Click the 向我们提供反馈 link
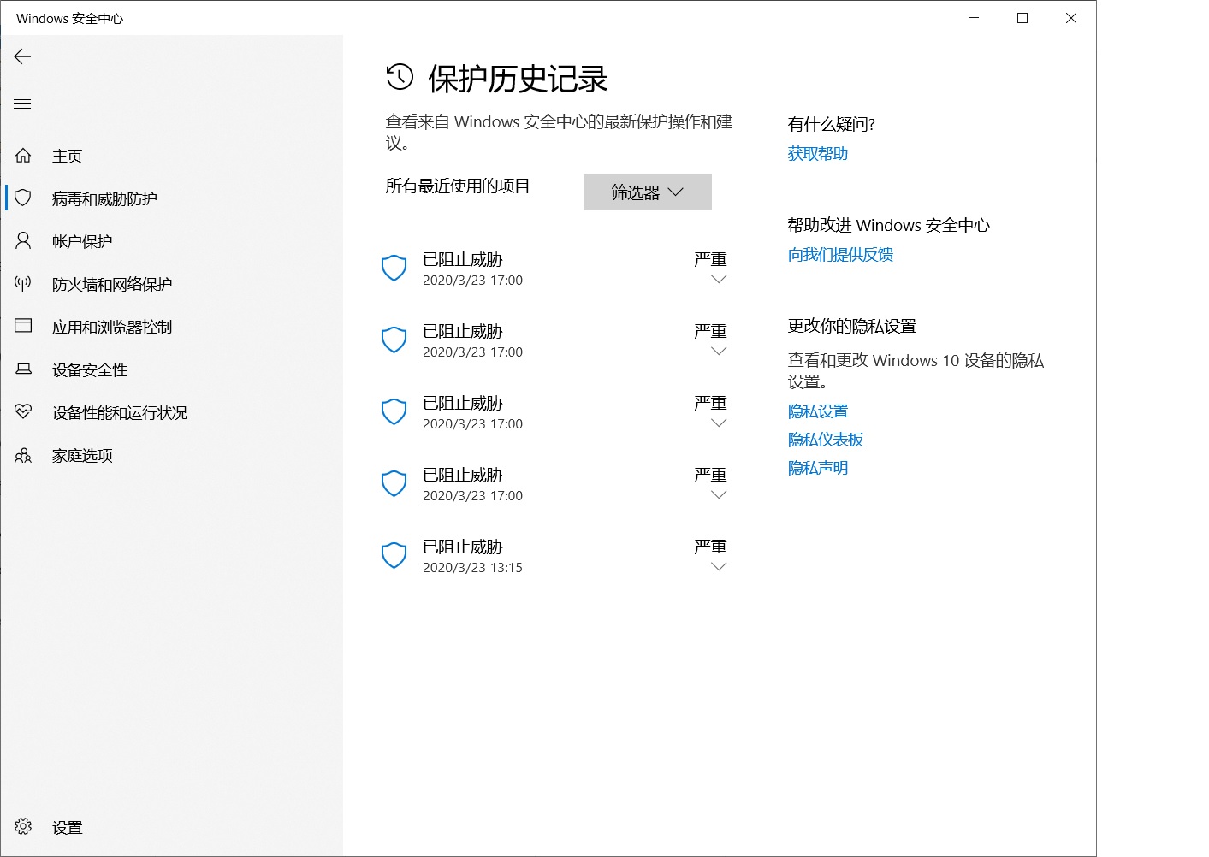This screenshot has height=857, width=1209. tap(840, 254)
